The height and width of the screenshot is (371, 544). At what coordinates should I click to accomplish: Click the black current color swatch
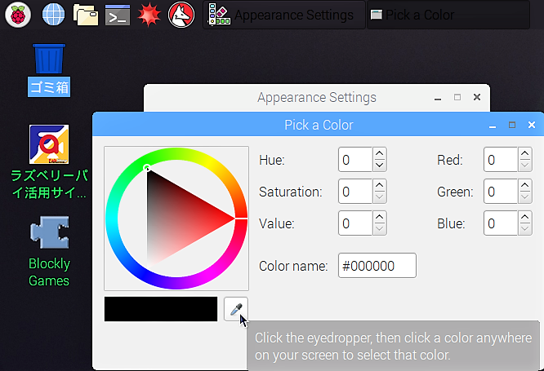161,309
